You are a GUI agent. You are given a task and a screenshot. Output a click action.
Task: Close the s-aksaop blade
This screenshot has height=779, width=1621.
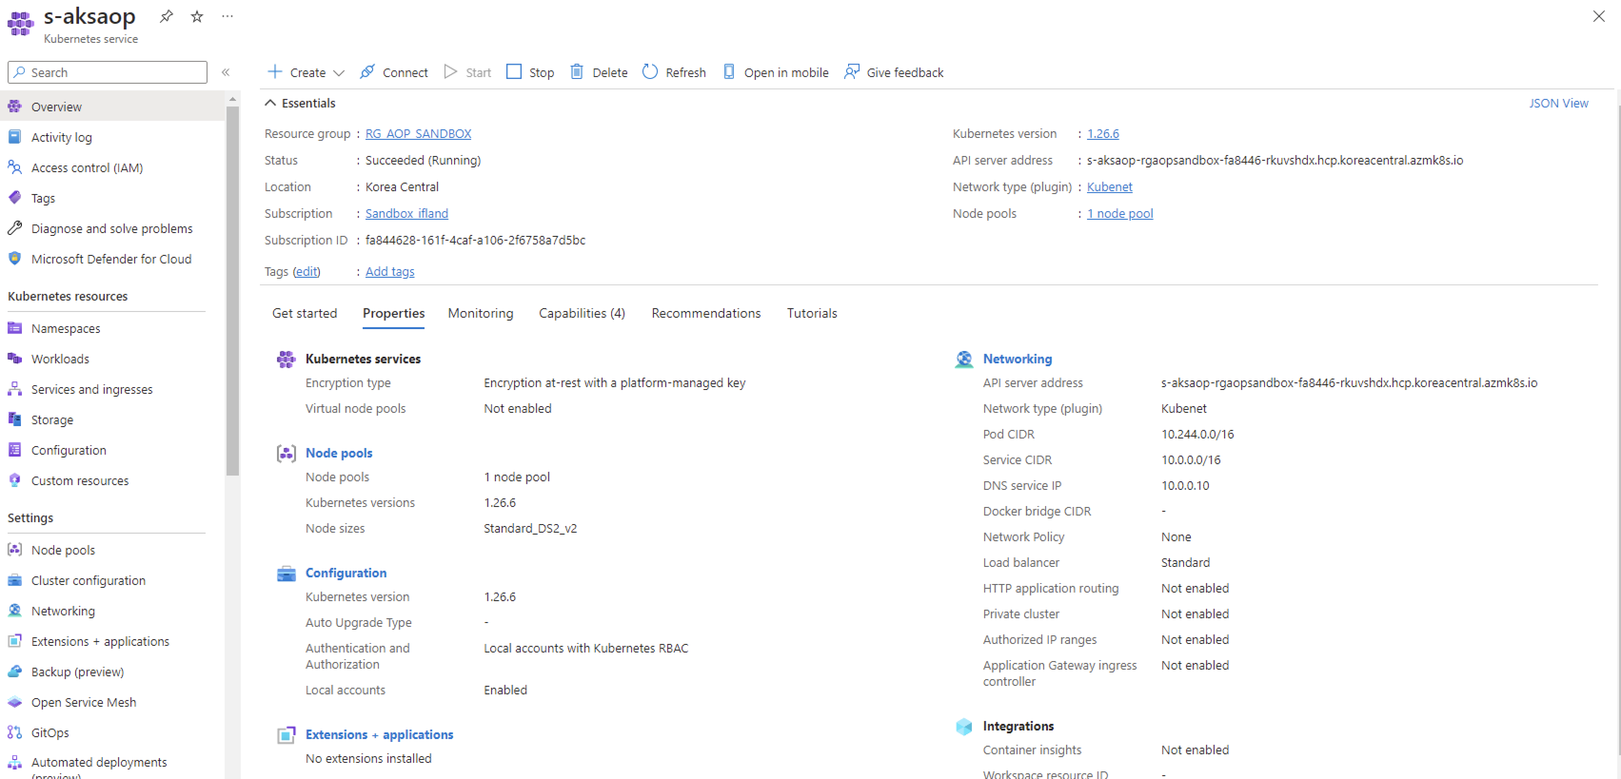(1599, 16)
